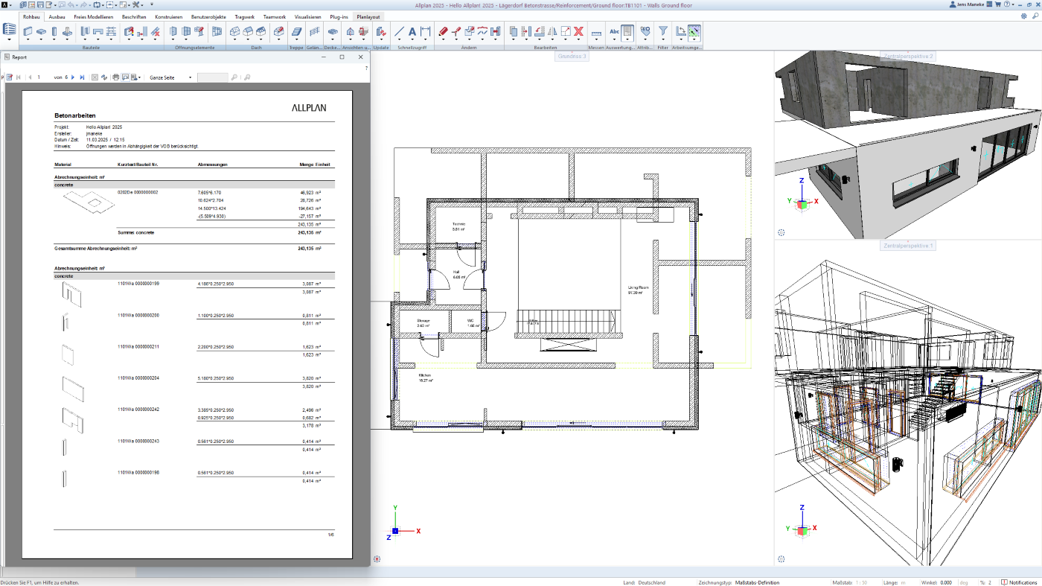This screenshot has height=586, width=1042.
Task: Click the save icon in the quick access toolbar
Action: click(x=40, y=5)
